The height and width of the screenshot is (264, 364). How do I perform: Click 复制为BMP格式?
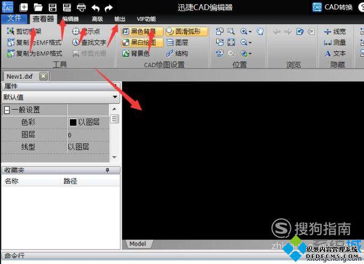pyautogui.click(x=34, y=53)
